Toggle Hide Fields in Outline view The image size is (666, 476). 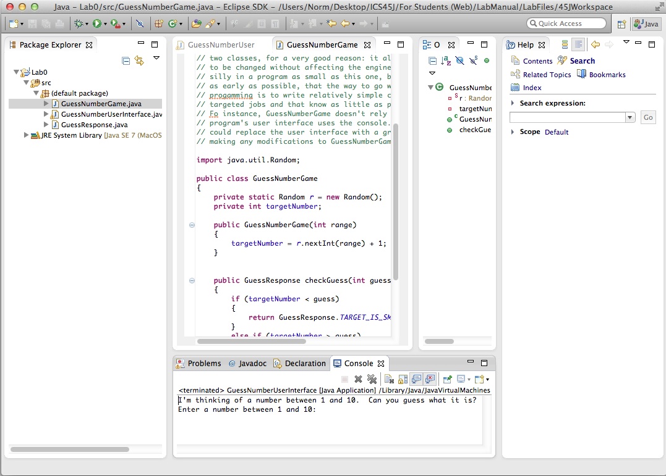click(x=459, y=61)
